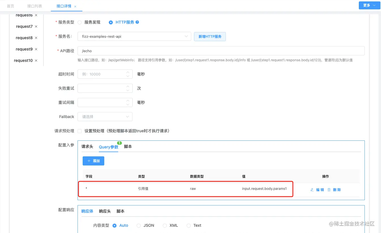The image size is (381, 233).
Task: Select request6 in the side tab list
Action: pos(24,15)
